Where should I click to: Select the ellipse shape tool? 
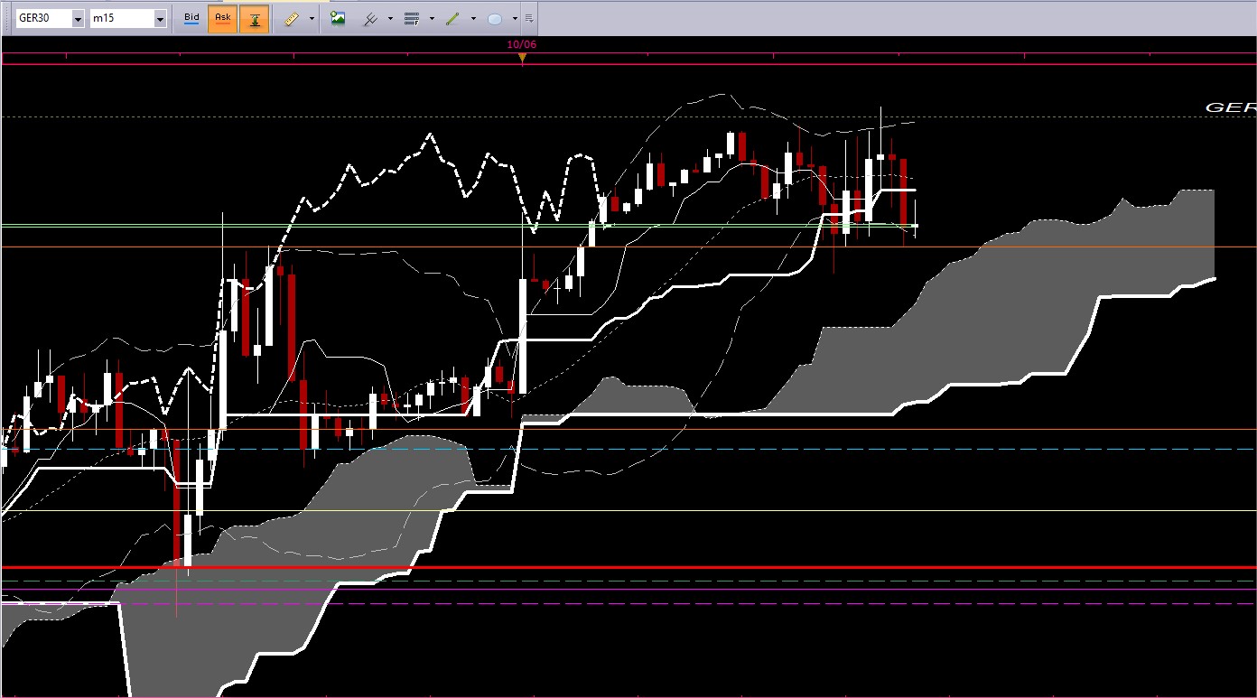(x=495, y=18)
